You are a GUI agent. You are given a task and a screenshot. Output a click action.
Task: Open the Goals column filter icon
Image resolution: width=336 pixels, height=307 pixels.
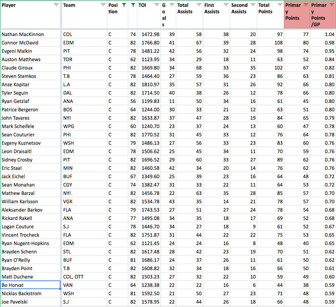171,5
